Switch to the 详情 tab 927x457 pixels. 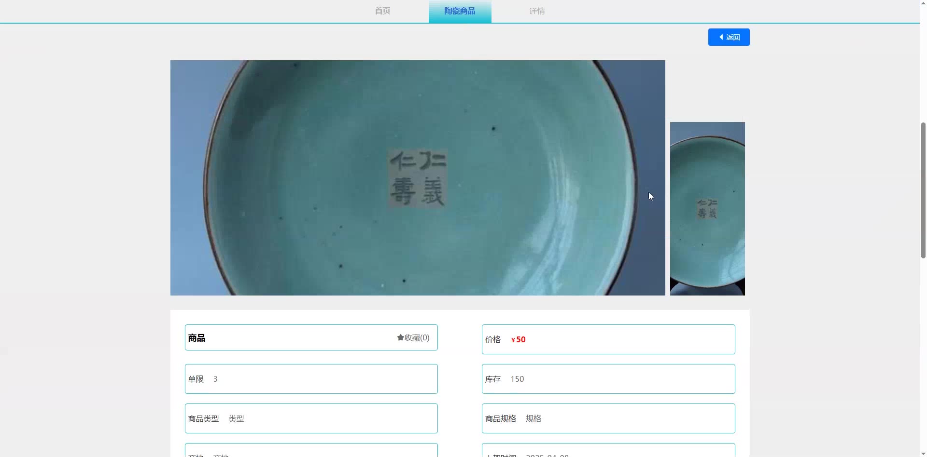coord(537,11)
